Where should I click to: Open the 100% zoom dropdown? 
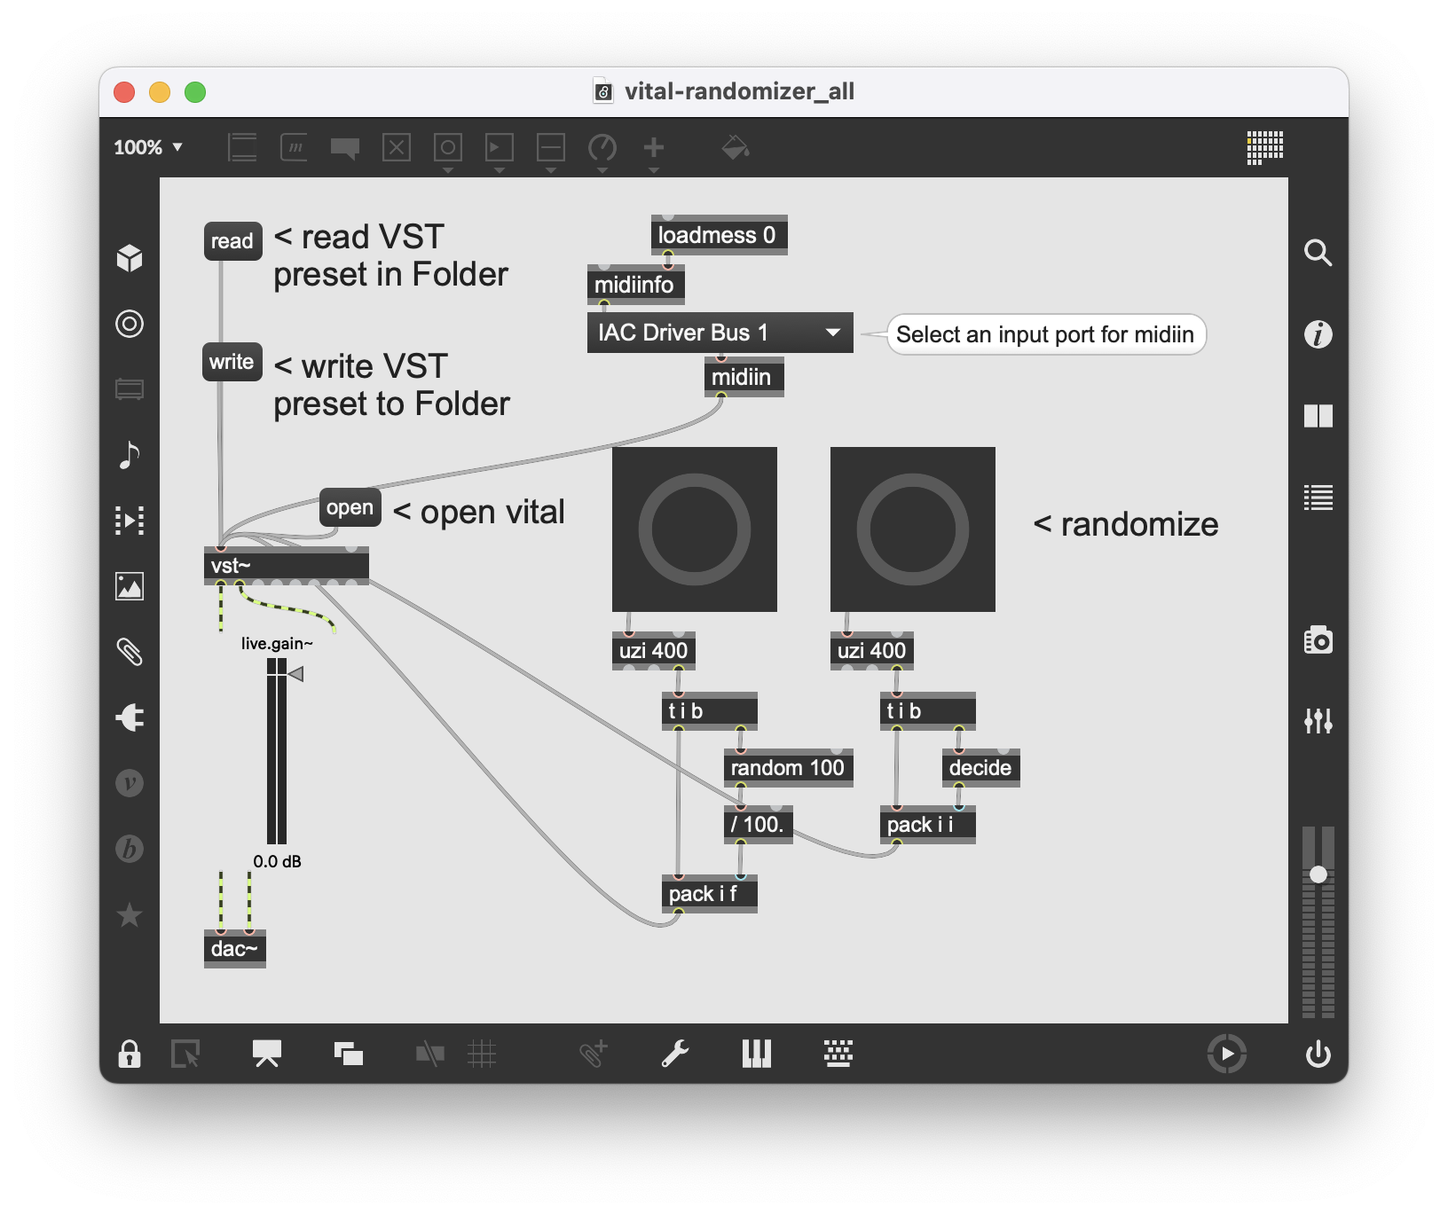(x=148, y=147)
